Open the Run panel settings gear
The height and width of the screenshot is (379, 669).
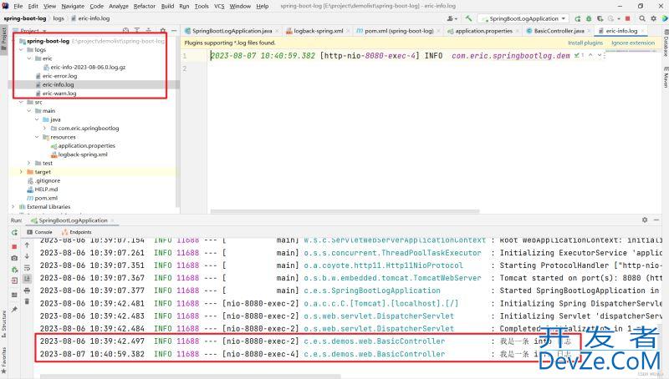(645, 220)
